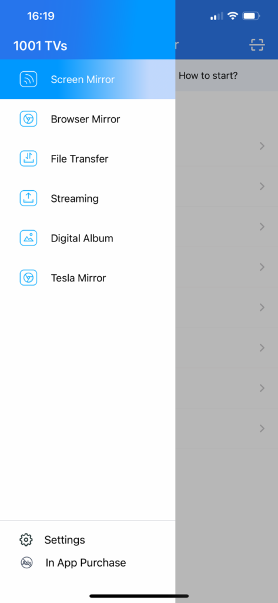Open the Browser Mirror menu item
278x603 pixels.
pos(88,119)
